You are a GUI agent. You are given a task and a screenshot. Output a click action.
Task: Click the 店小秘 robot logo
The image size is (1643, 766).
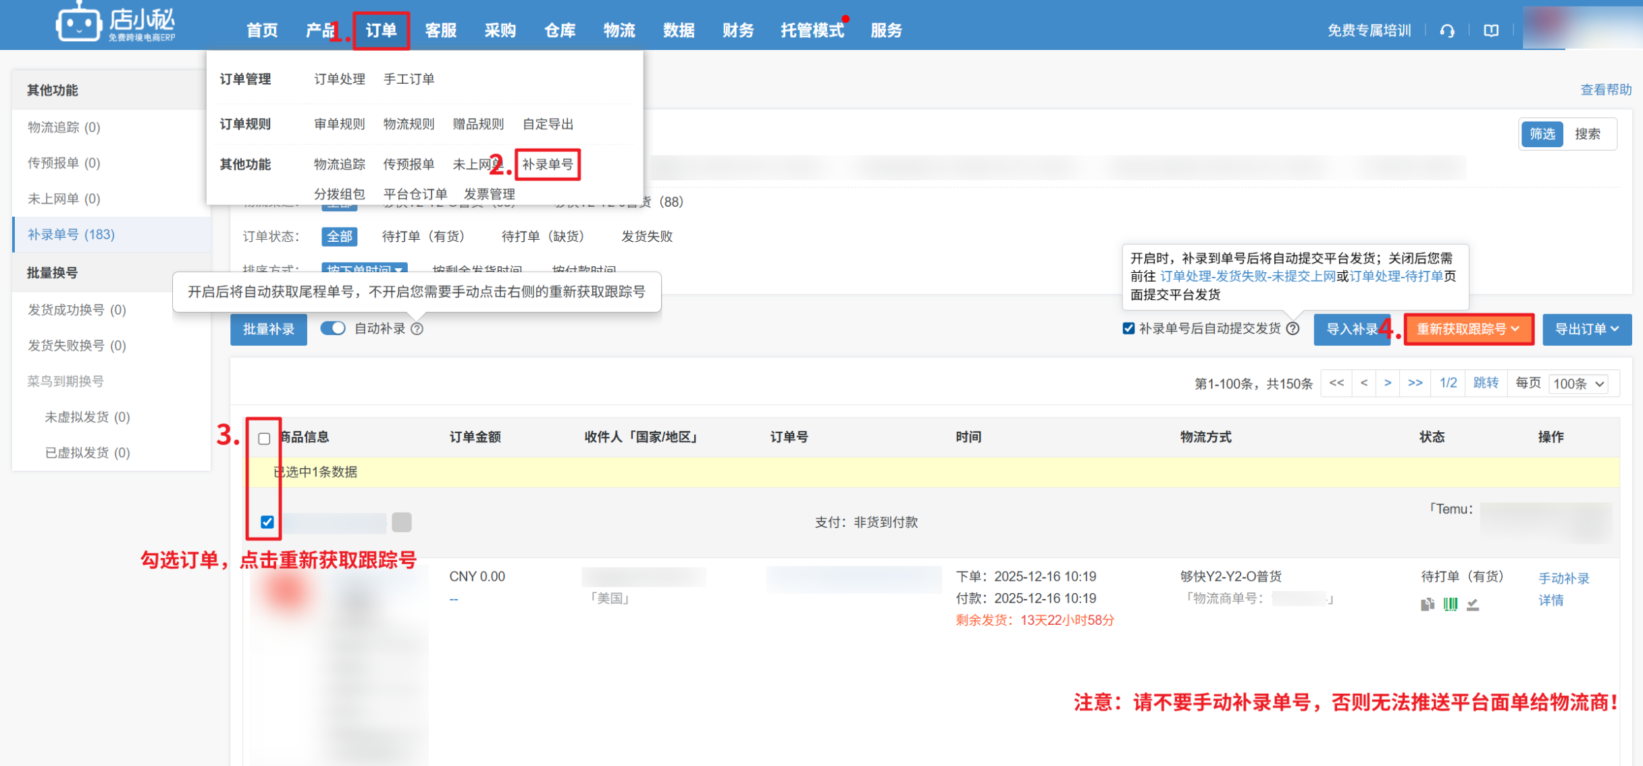78,24
